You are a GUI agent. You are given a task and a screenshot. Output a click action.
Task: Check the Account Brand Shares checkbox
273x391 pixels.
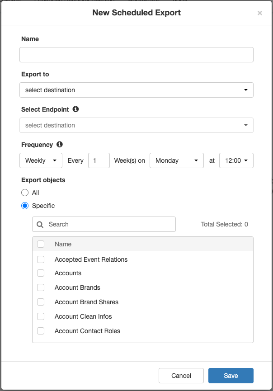pos(41,302)
